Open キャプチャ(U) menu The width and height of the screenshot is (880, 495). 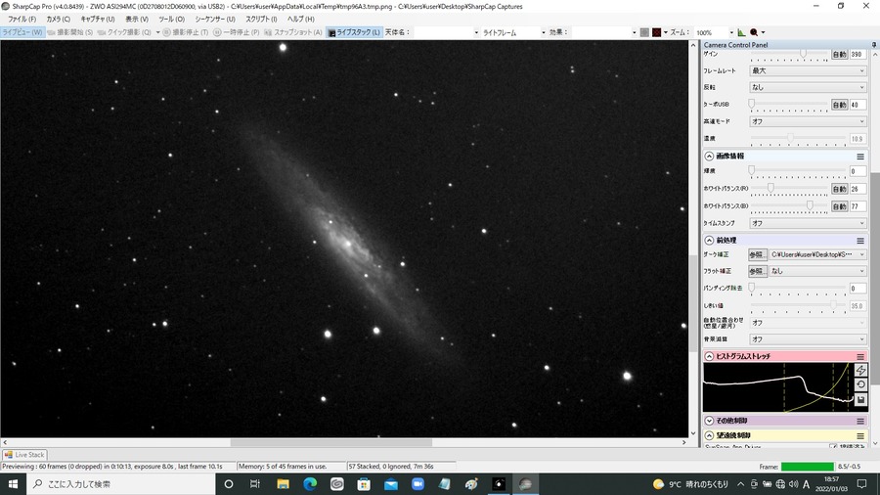(98, 19)
